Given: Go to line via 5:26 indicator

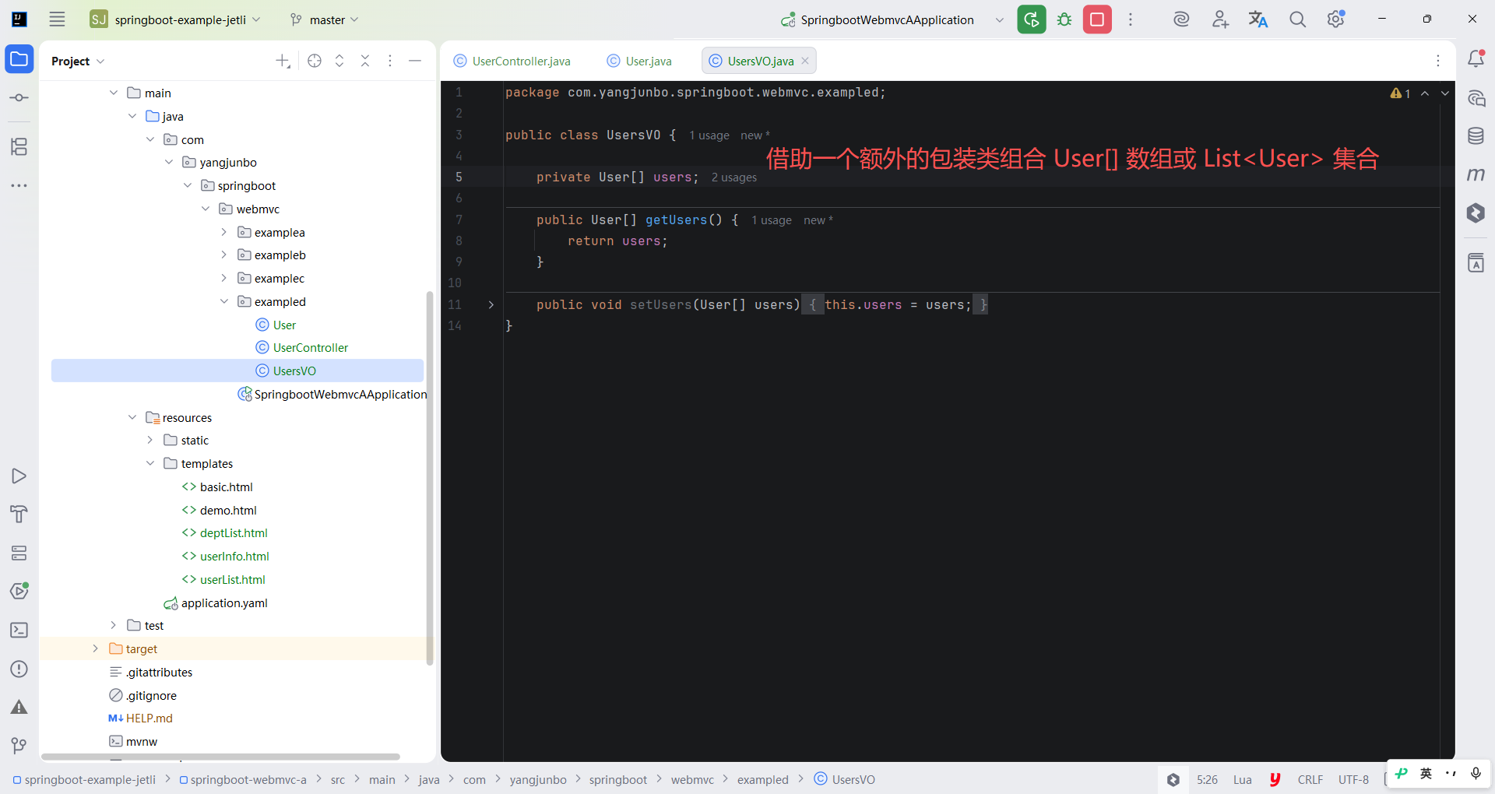Looking at the screenshot, I should tap(1207, 779).
